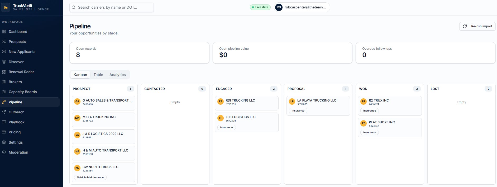
Task: Click the Moderation shield icon
Action: 4,152
